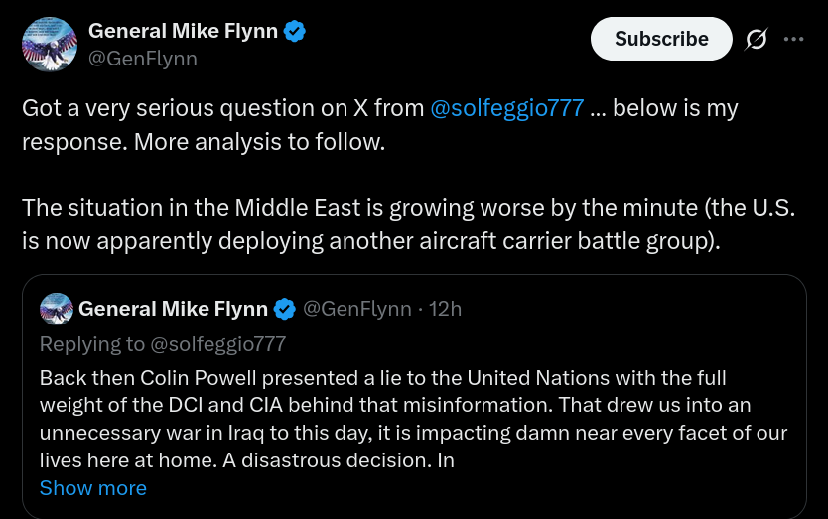This screenshot has height=519, width=828.
Task: Click the Middle East situation paragraph
Action: 408,224
